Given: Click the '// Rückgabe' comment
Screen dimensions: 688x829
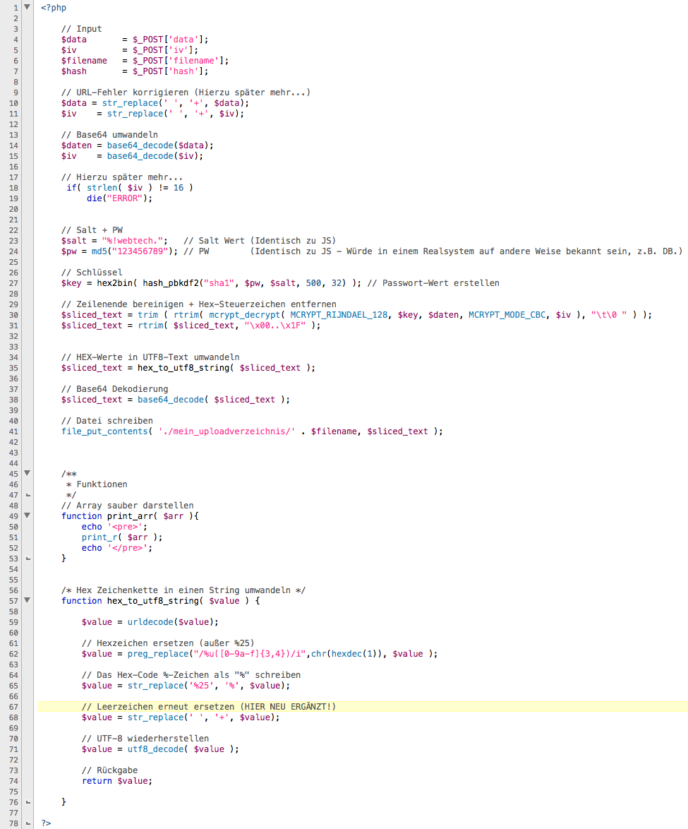Looking at the screenshot, I should click(x=109, y=770).
